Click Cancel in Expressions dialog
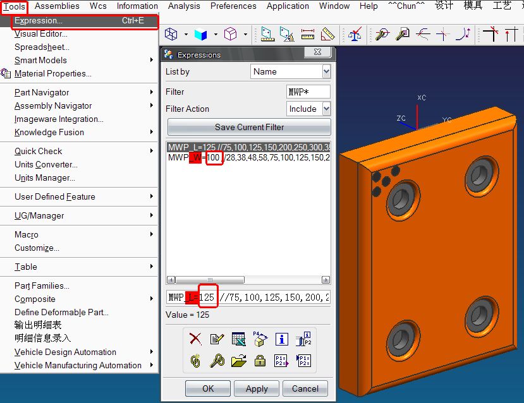The height and width of the screenshot is (403, 524). point(305,388)
